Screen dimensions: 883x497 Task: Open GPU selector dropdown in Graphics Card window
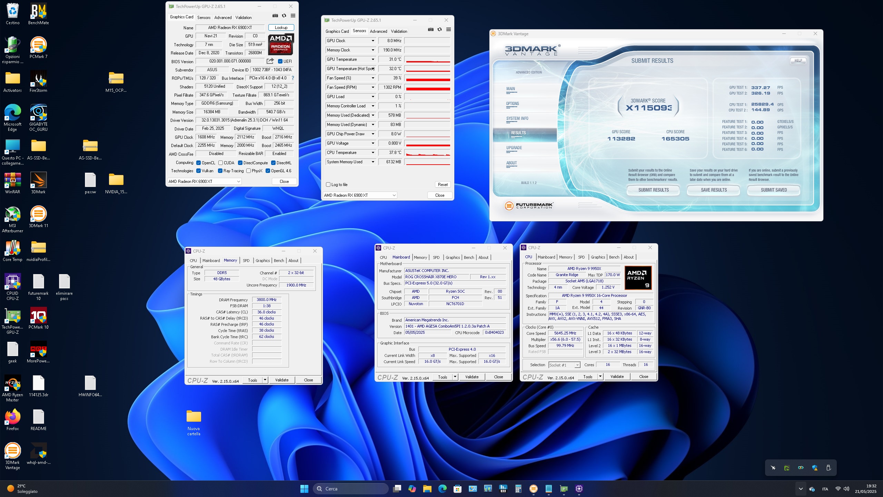[x=204, y=182]
